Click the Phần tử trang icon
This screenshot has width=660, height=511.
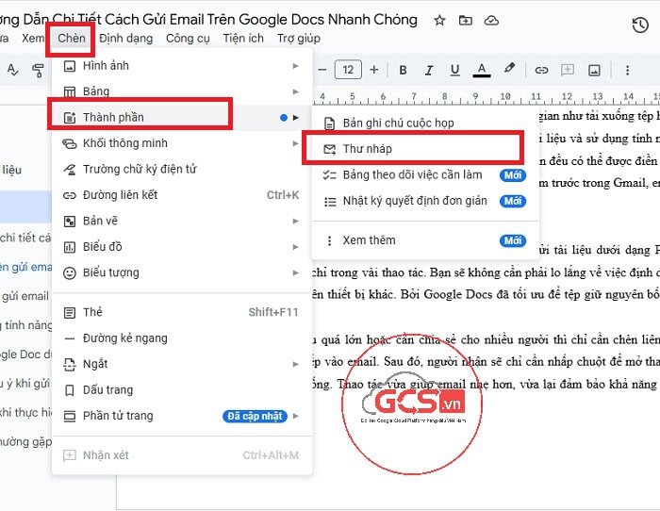[70, 417]
